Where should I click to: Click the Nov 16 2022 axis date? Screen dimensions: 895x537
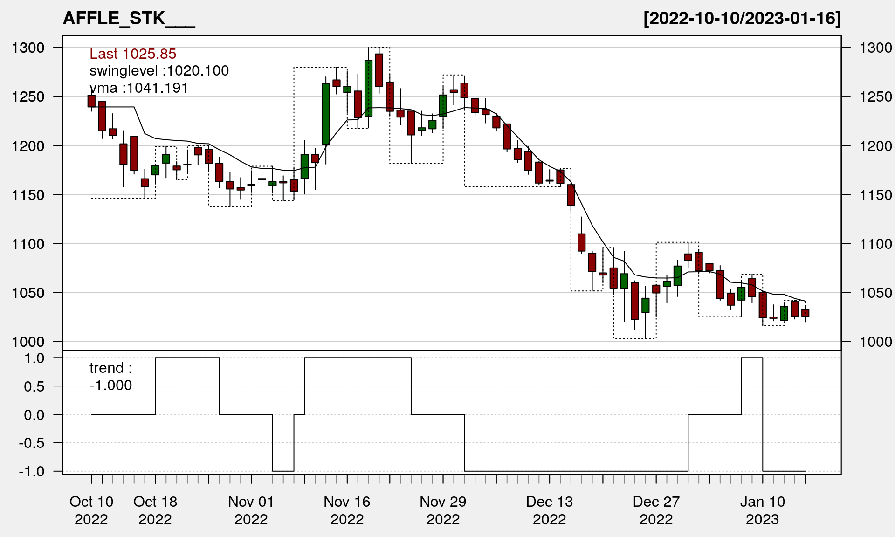[347, 510]
